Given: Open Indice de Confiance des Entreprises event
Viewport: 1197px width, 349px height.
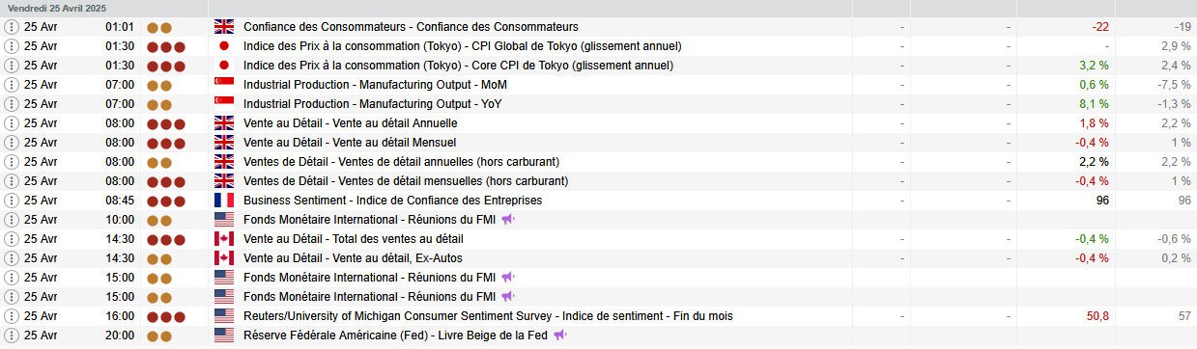Looking at the screenshot, I should pos(392,201).
